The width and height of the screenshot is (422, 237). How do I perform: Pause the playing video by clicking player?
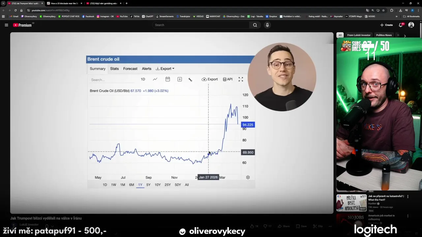click(x=171, y=123)
